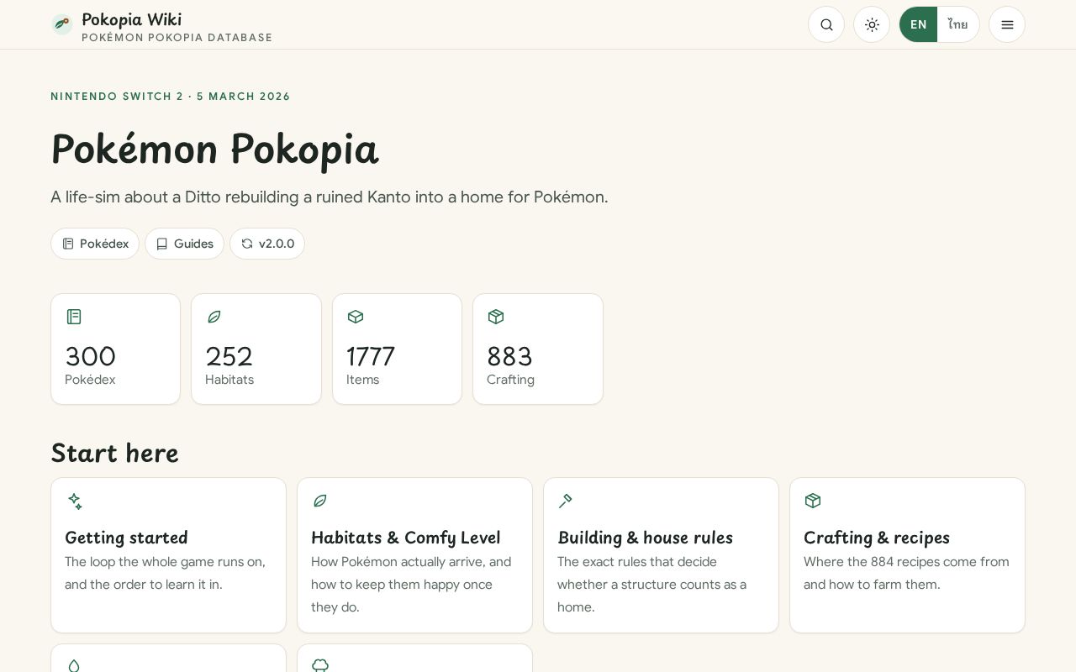The width and height of the screenshot is (1076, 672).
Task: Click the Pokémon Pokopia main heading
Action: click(x=214, y=150)
